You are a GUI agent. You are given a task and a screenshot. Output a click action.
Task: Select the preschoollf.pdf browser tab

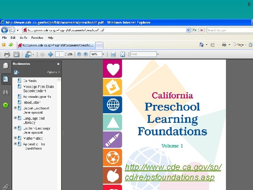pos(56,45)
